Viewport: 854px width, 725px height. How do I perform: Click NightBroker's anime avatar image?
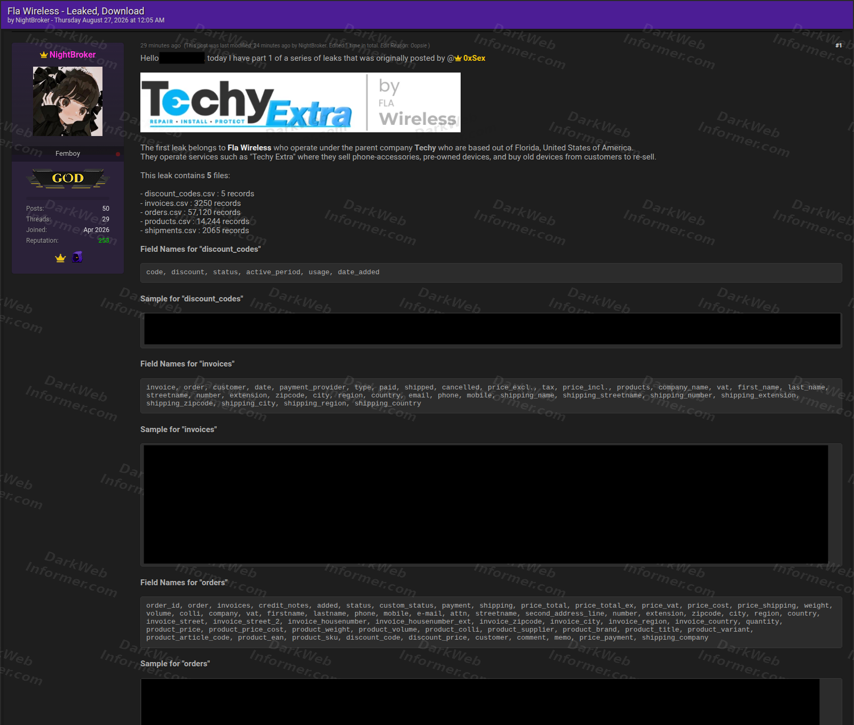point(68,101)
